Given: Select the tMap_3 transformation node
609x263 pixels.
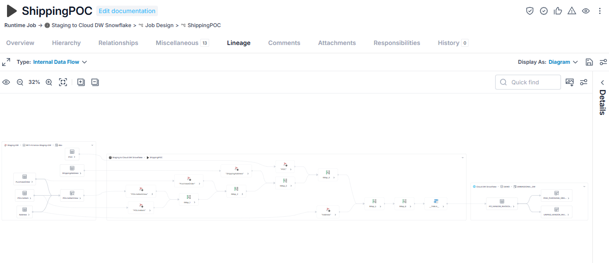Looking at the screenshot, I should (285, 183).
